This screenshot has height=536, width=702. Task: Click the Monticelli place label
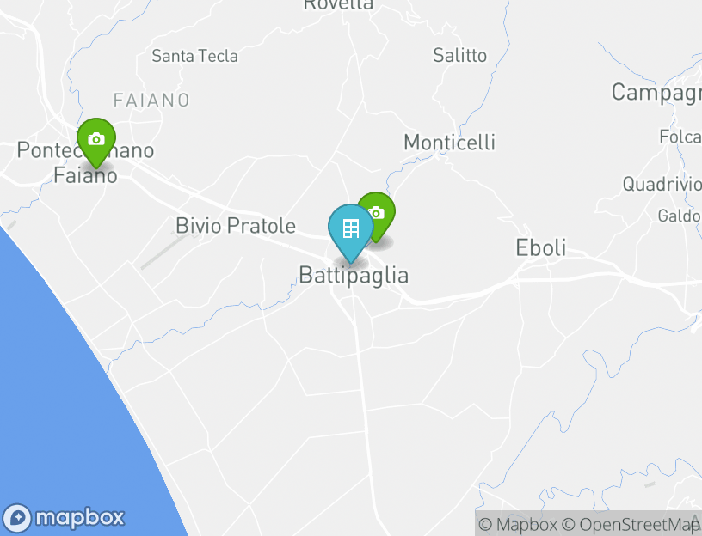tap(449, 143)
